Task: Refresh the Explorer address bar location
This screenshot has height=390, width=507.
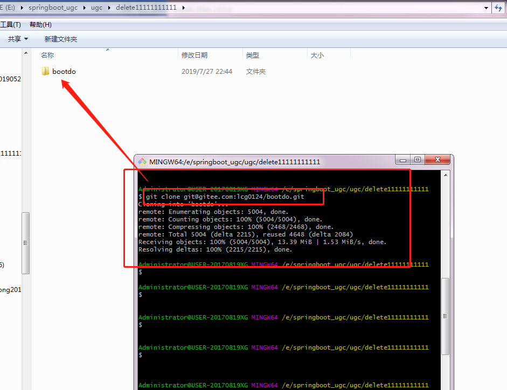Action: [498, 8]
